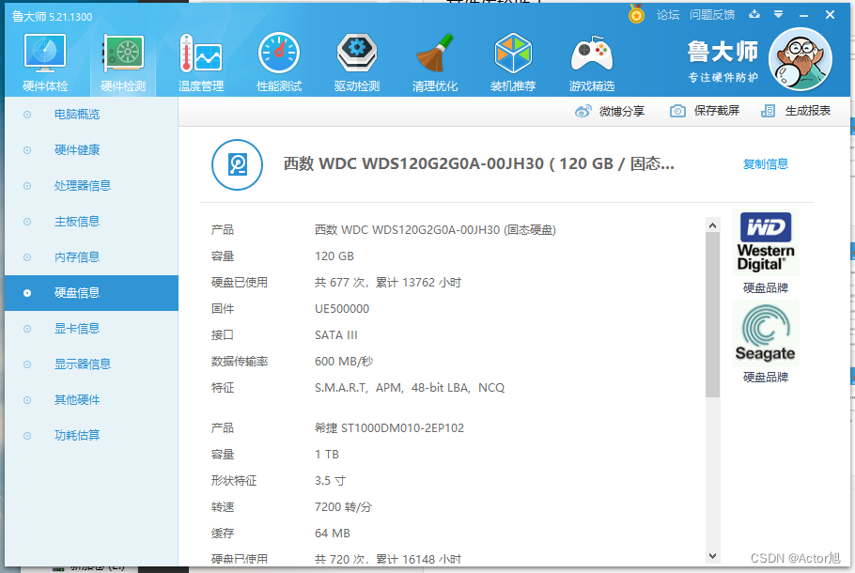This screenshot has width=855, height=573.
Task: Click the Seagate brand logo
Action: (x=766, y=333)
